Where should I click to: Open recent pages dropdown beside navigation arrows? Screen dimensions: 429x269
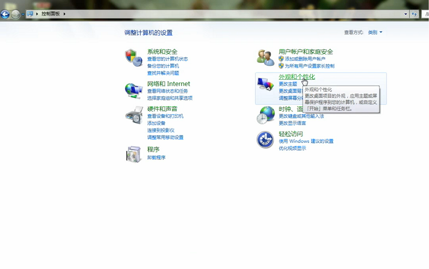point(23,14)
